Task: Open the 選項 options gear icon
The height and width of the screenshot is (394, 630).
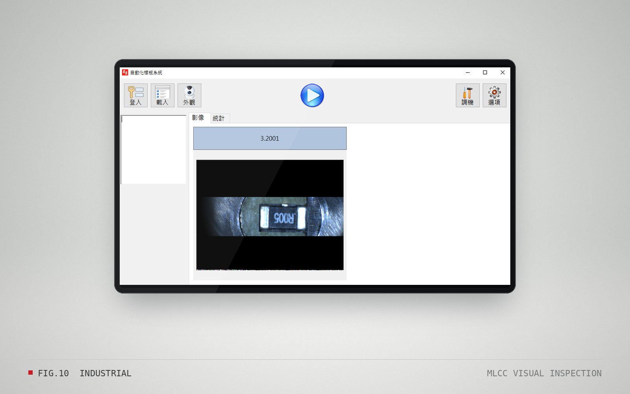Action: coord(494,95)
